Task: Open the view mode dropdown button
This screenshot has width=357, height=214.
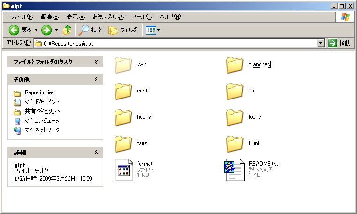Action: [153, 30]
